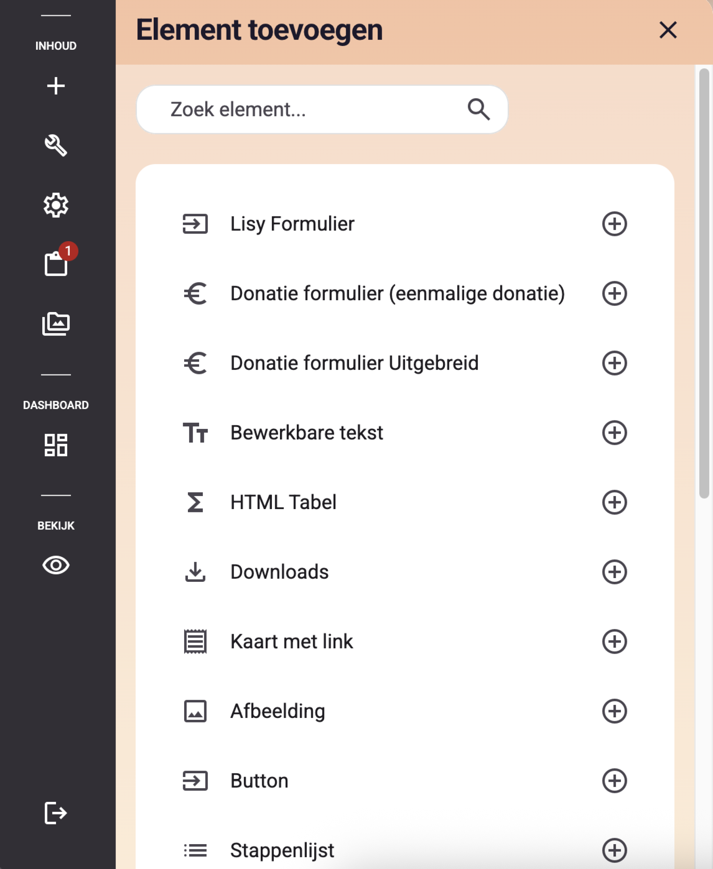This screenshot has height=869, width=713.
Task: Click the logout icon in sidebar
Action: [x=56, y=812]
